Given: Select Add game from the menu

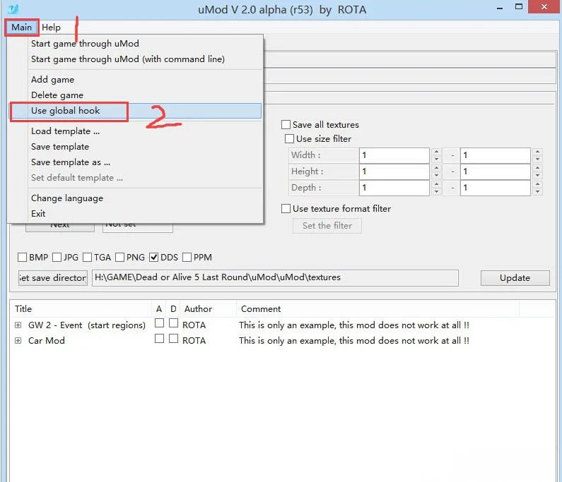Looking at the screenshot, I should point(52,80).
